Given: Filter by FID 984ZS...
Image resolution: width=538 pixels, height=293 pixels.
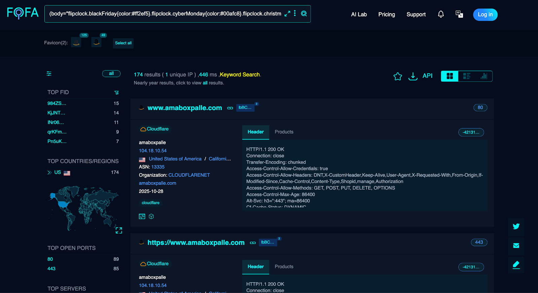Looking at the screenshot, I should pyautogui.click(x=57, y=103).
